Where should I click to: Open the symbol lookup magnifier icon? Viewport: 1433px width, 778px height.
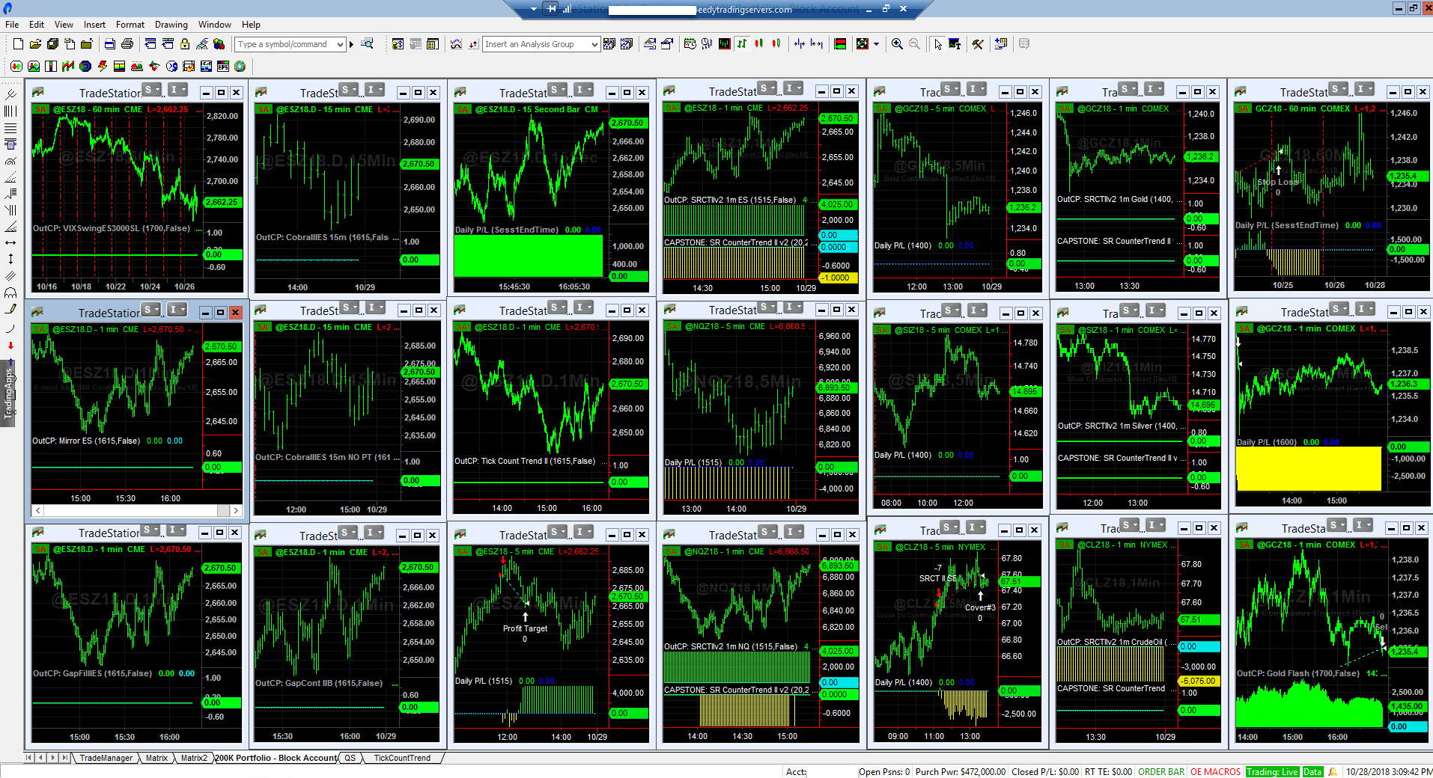coord(367,44)
